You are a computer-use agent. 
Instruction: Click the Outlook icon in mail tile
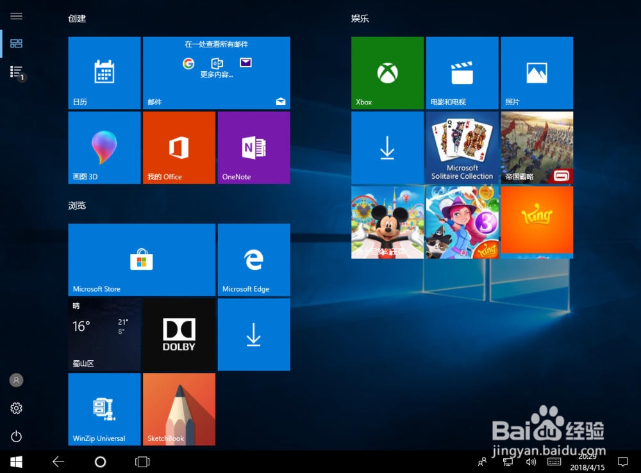(x=217, y=63)
